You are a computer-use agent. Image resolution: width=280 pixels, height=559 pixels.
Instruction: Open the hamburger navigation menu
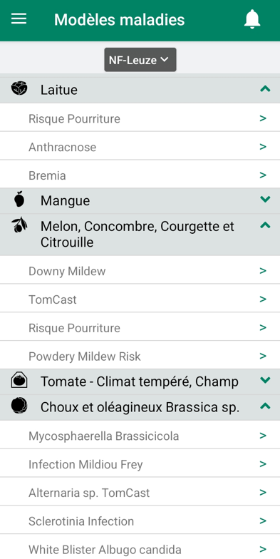click(19, 19)
